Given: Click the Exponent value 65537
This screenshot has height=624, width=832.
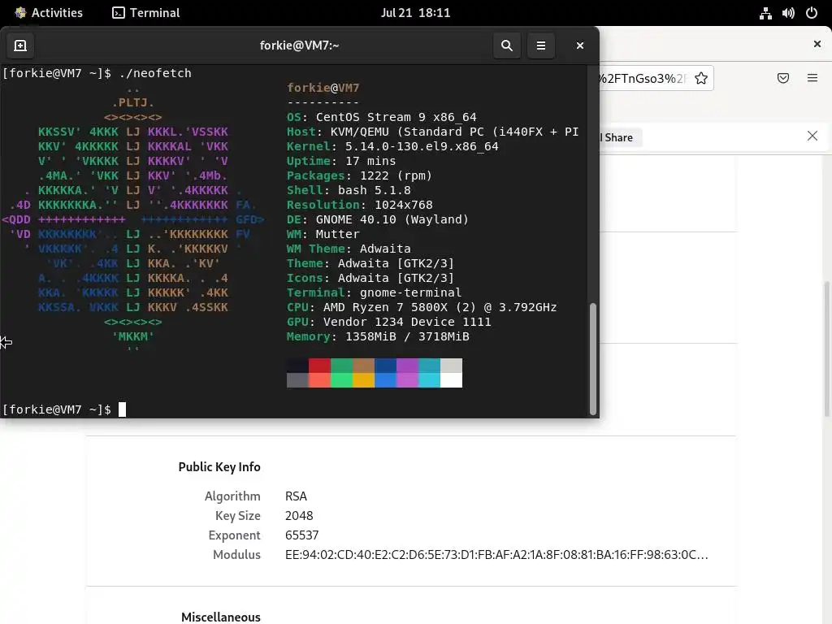Looking at the screenshot, I should (301, 535).
